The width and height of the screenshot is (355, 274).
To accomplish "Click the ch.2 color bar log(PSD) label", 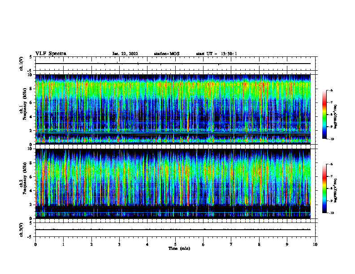I will pyautogui.click(x=336, y=191).
